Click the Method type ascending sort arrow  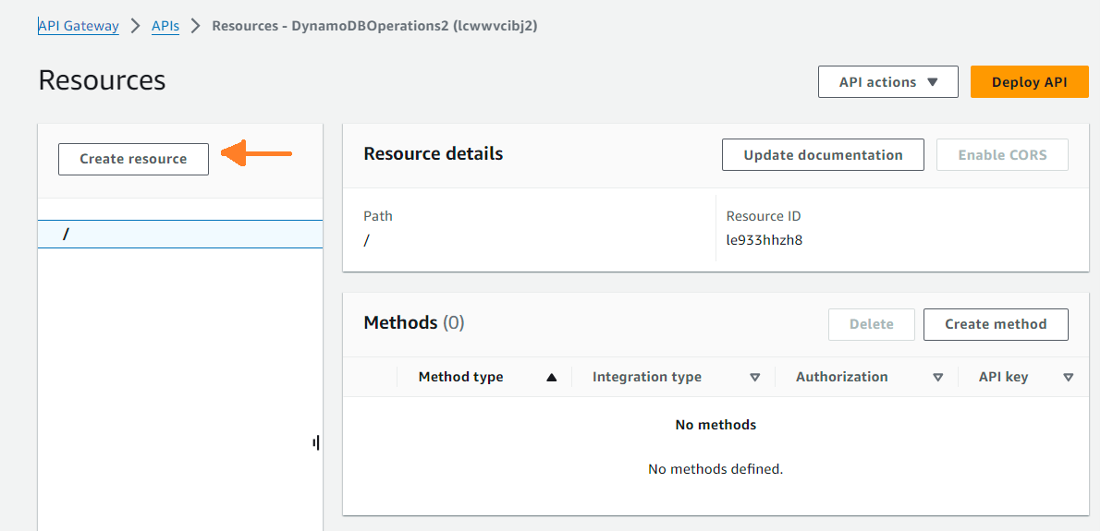pos(552,377)
